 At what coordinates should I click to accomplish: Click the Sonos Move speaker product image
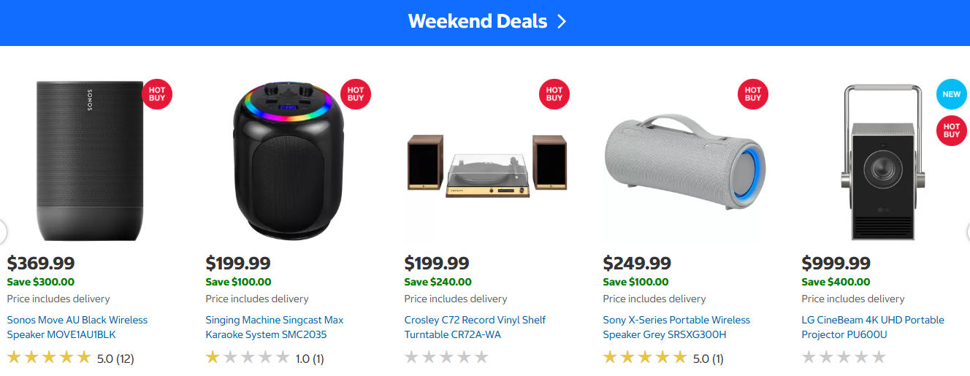(x=90, y=161)
